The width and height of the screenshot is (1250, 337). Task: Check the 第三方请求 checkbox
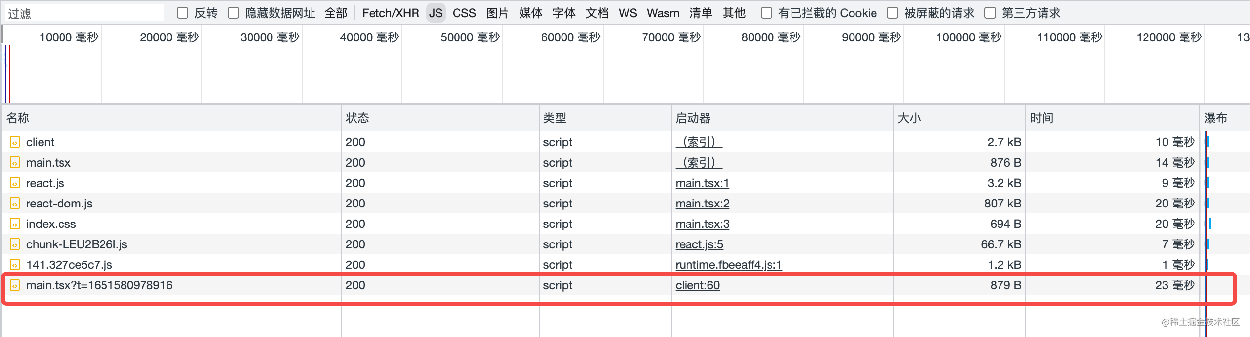tap(990, 13)
